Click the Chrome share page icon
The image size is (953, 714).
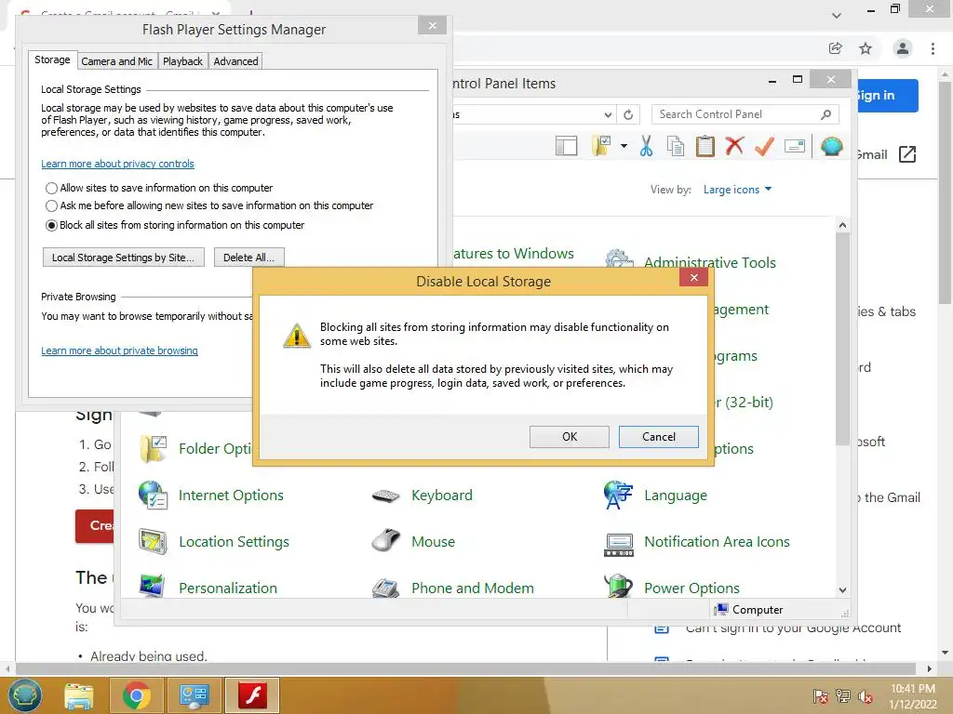[836, 48]
